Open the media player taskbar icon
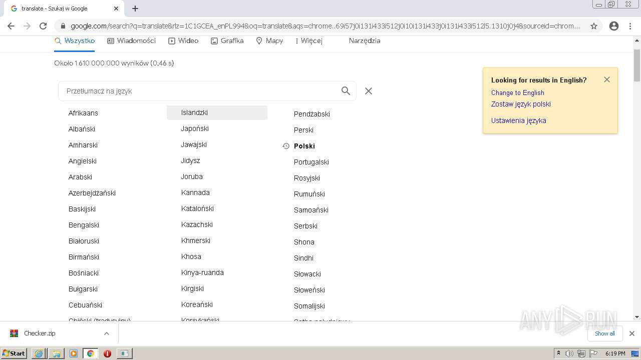This screenshot has width=641, height=360. pos(74,353)
